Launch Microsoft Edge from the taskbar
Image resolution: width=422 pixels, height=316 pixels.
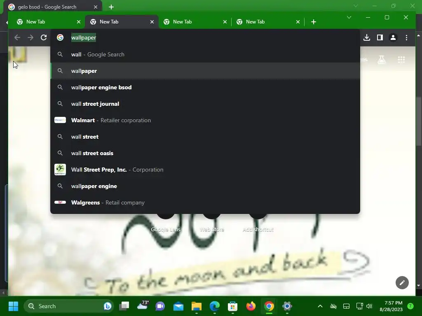point(214,306)
